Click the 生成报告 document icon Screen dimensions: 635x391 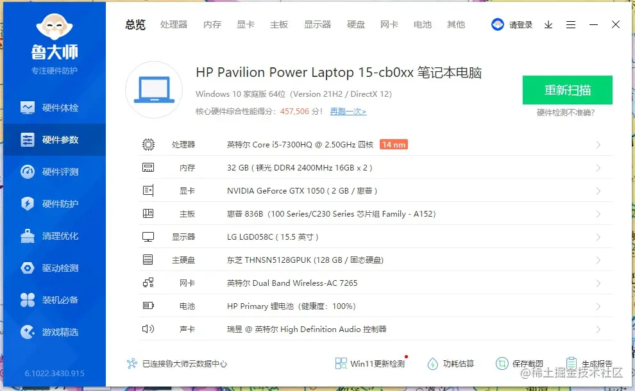(x=571, y=363)
